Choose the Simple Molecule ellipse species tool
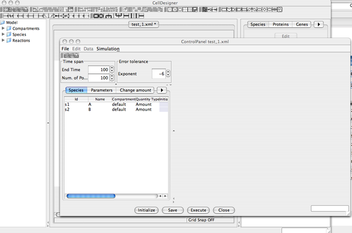Image resolution: width=352 pixels, height=233 pixels. click(270, 9)
